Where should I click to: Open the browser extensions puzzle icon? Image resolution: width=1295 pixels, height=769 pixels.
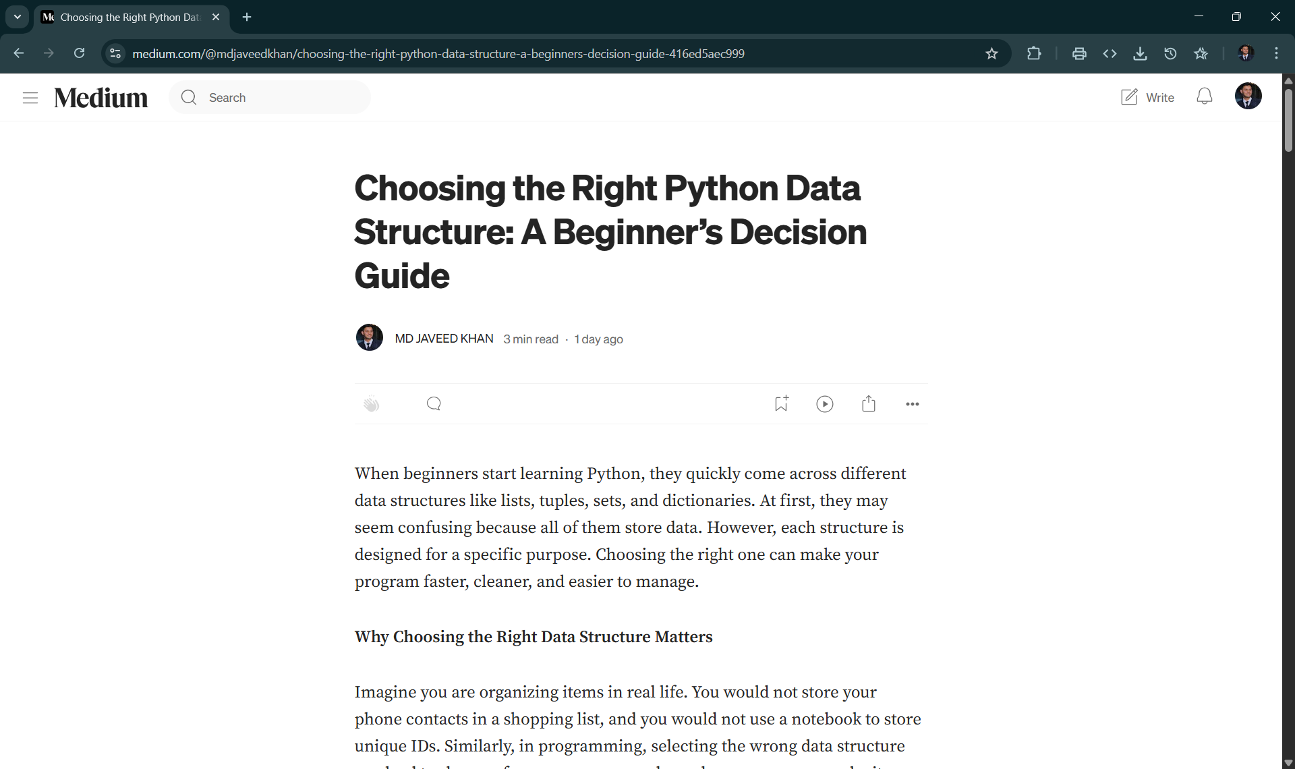point(1034,53)
